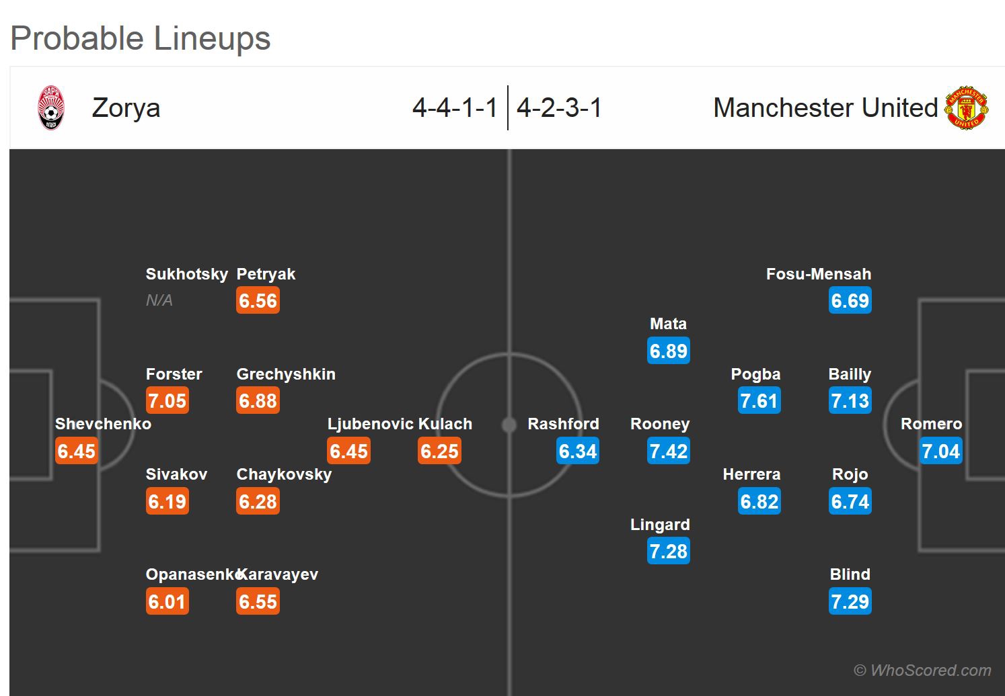The image size is (1005, 696).
Task: Select Blind's 7.29 rating badge
Action: pyautogui.click(x=850, y=602)
